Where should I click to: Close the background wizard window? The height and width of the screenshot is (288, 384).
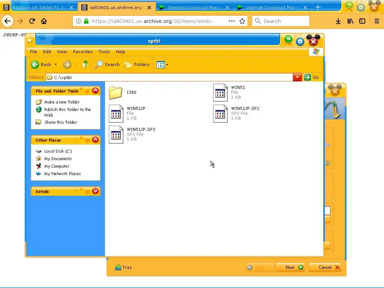point(335,91)
